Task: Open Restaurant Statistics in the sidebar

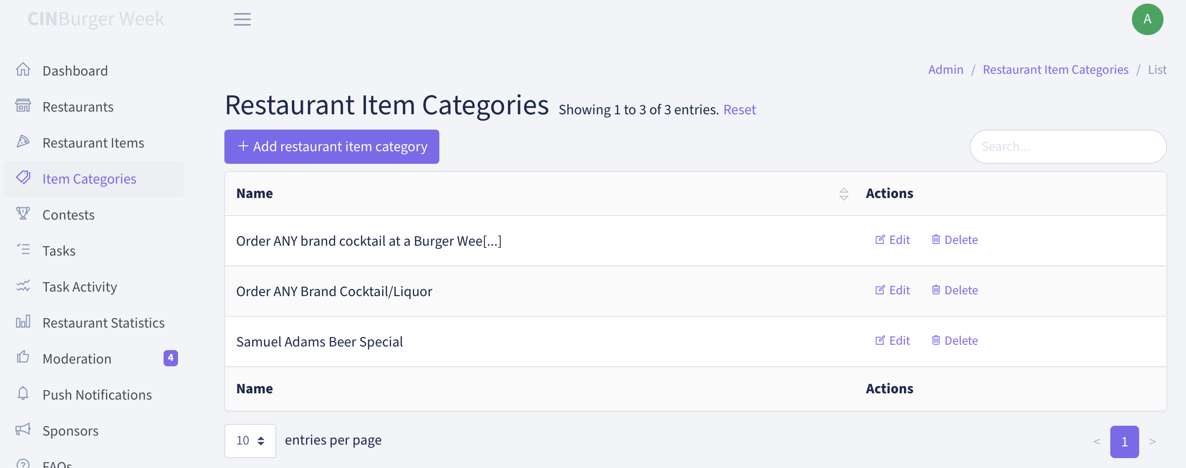Action: [x=103, y=323]
